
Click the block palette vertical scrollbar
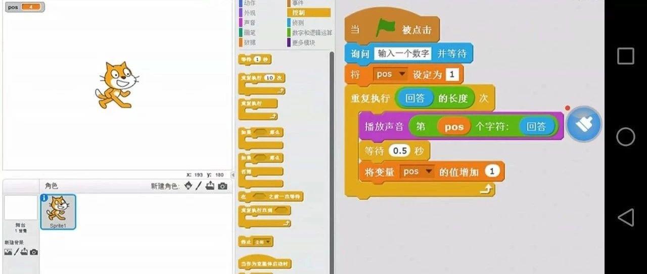(x=332, y=161)
